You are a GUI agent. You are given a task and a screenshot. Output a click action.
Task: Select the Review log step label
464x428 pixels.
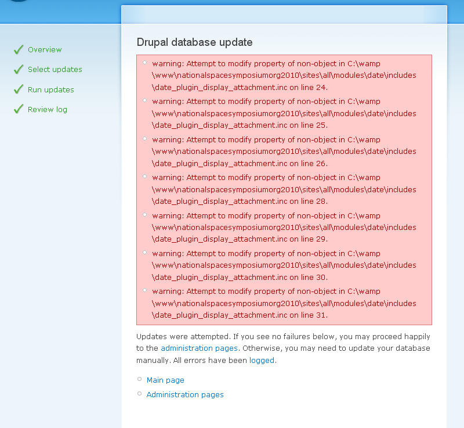pos(48,110)
